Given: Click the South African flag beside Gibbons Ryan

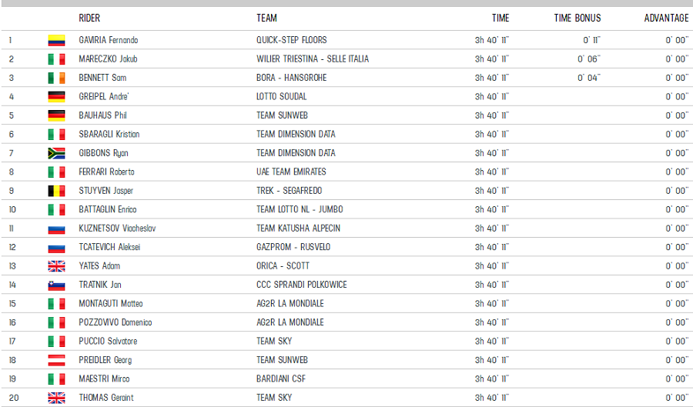Looking at the screenshot, I should pos(56,153).
